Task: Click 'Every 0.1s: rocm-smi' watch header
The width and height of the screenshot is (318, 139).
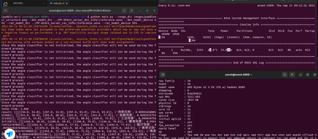Action: click(174, 6)
